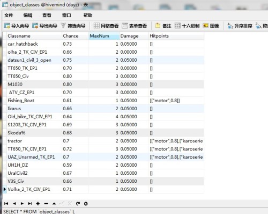Screen dimensions: 268x214
Task: Go to next record arrow
Action: pyautogui.click(x=22, y=204)
